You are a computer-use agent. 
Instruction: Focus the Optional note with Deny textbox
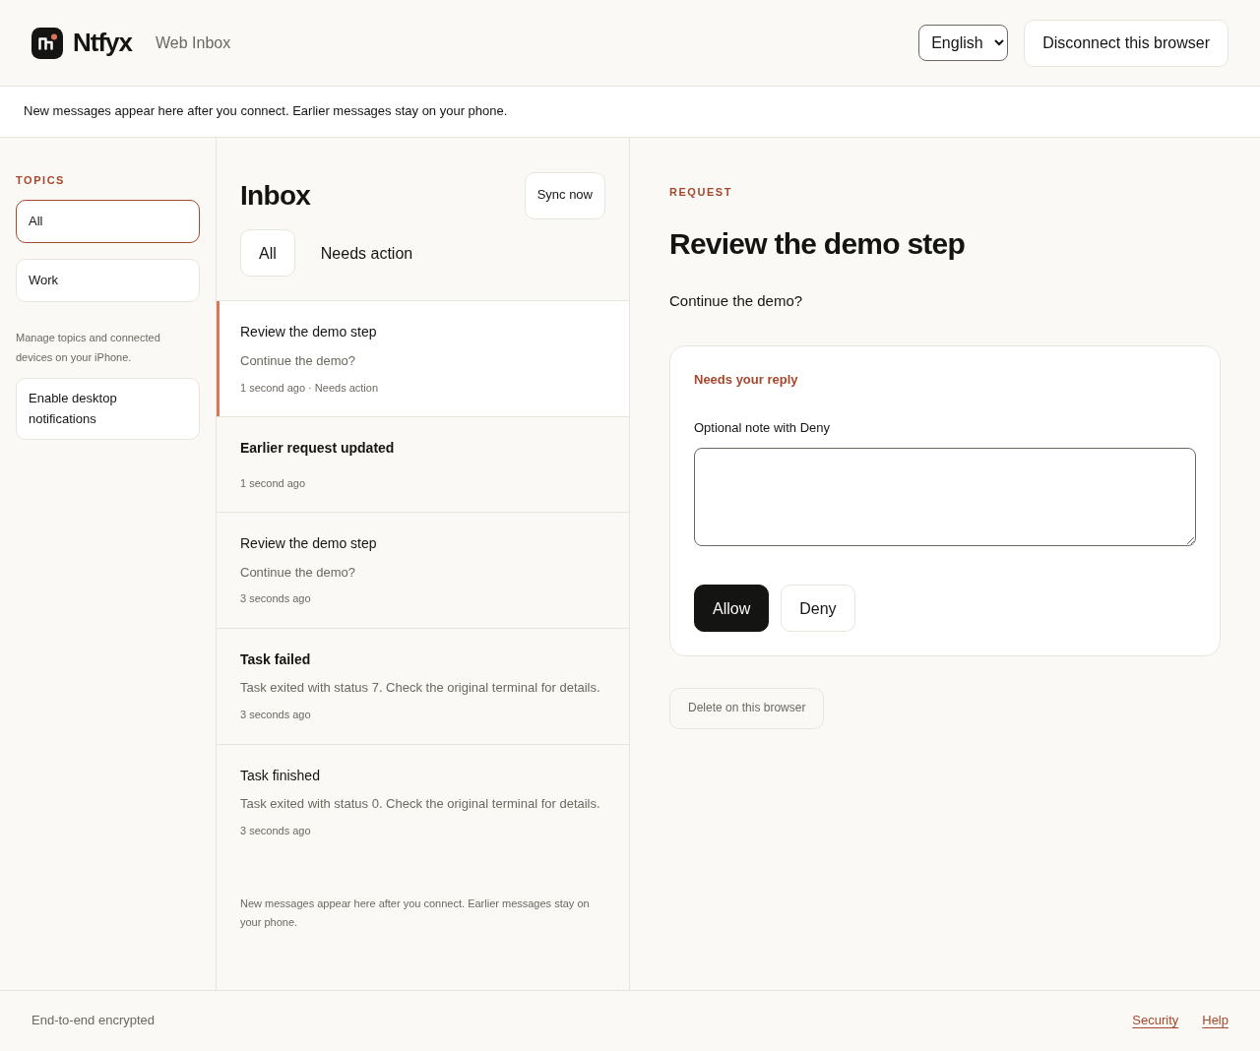coord(945,497)
